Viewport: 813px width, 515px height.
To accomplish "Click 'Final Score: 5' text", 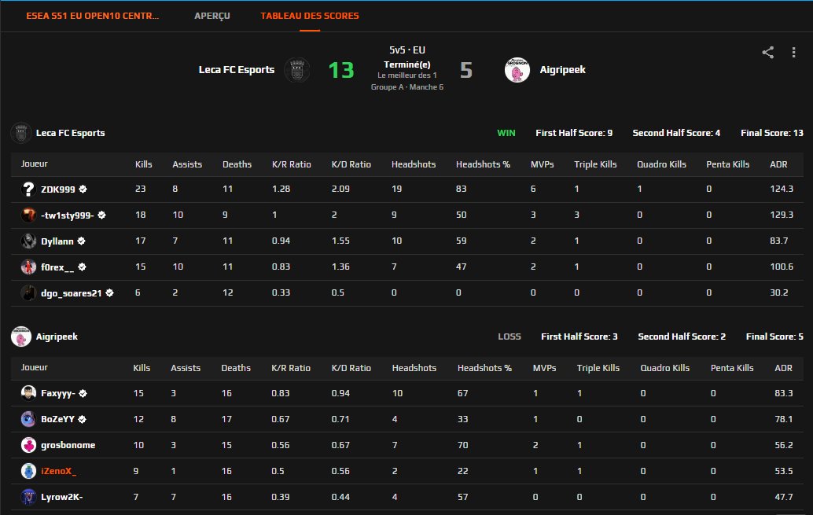I will coord(774,337).
